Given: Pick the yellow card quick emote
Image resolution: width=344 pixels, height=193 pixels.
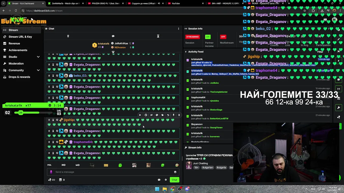Looking at the screenshot, I should point(106,165).
